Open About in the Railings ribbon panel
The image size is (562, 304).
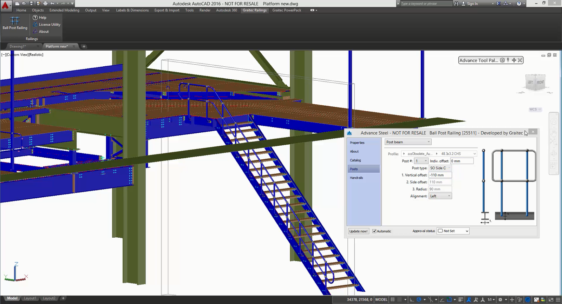pyautogui.click(x=41, y=32)
